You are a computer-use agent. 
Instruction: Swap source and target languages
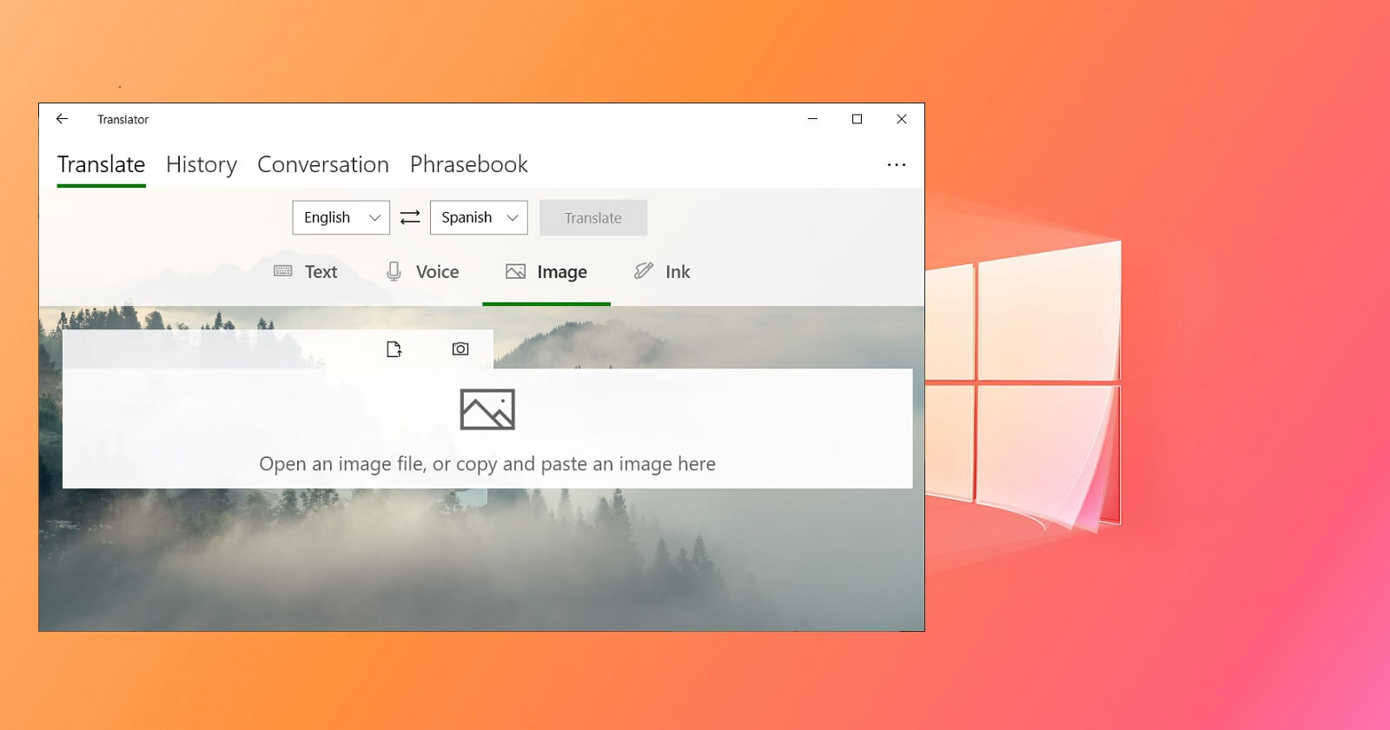pyautogui.click(x=410, y=217)
